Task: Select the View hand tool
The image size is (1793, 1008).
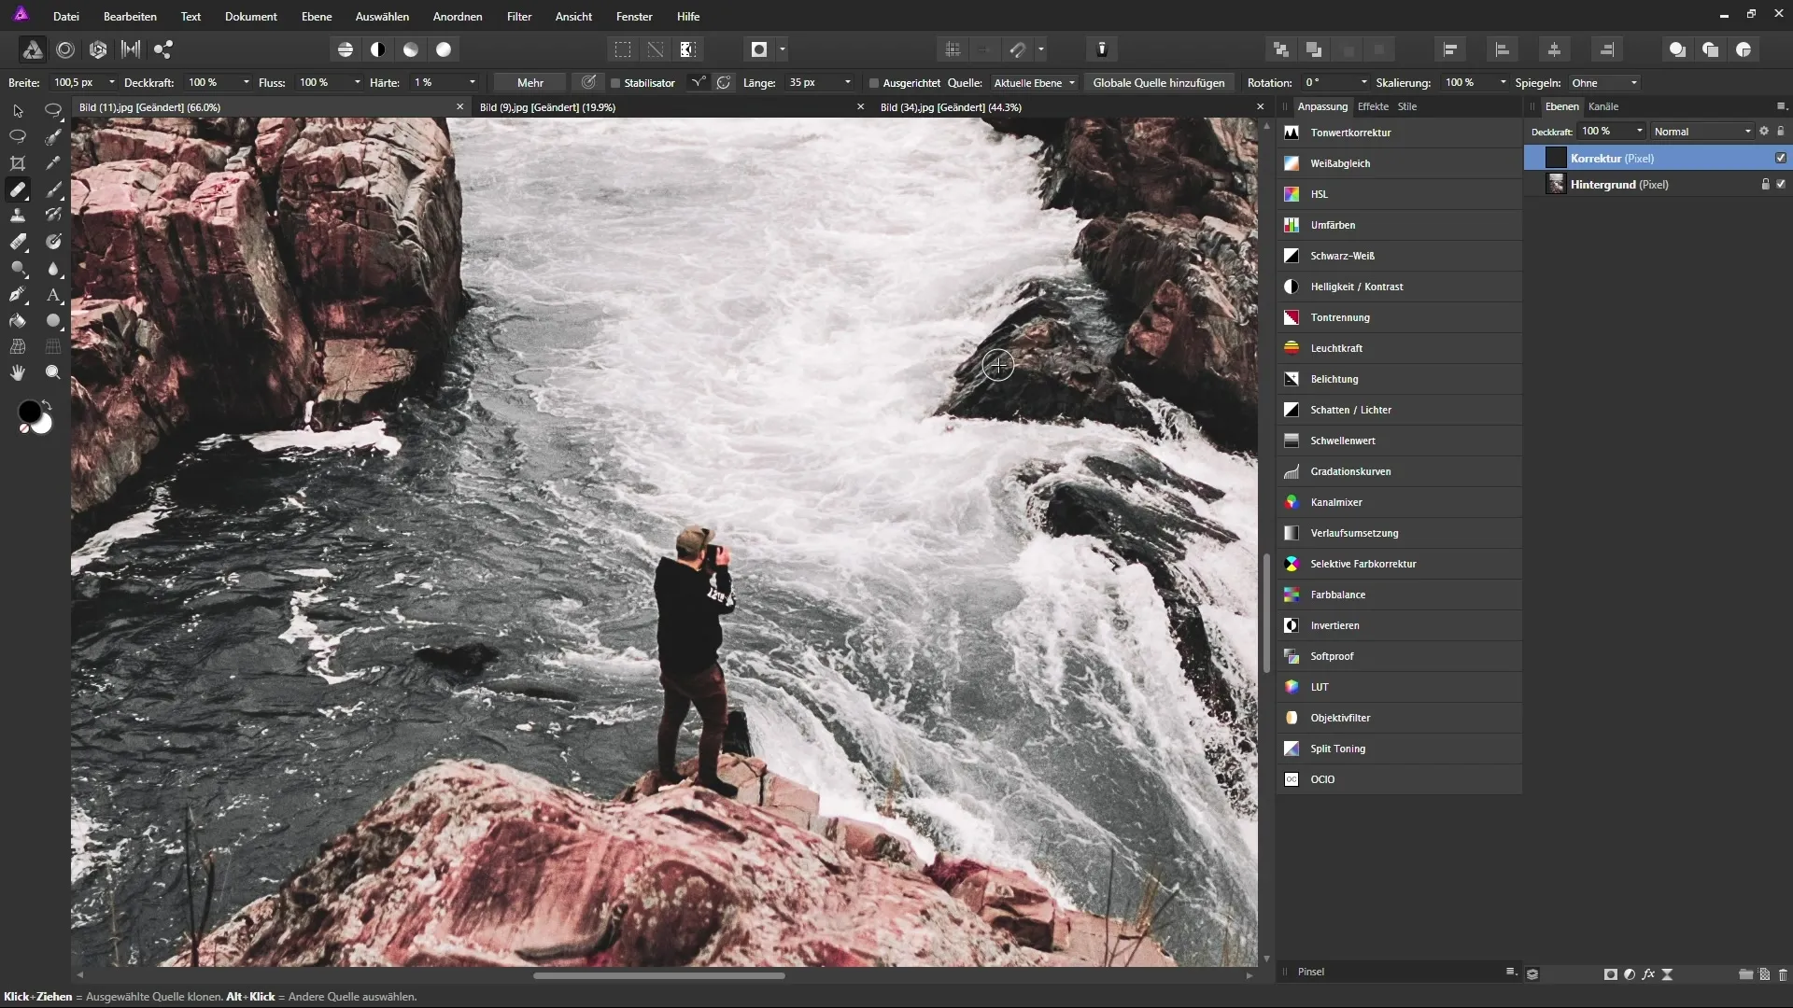Action: tap(18, 372)
